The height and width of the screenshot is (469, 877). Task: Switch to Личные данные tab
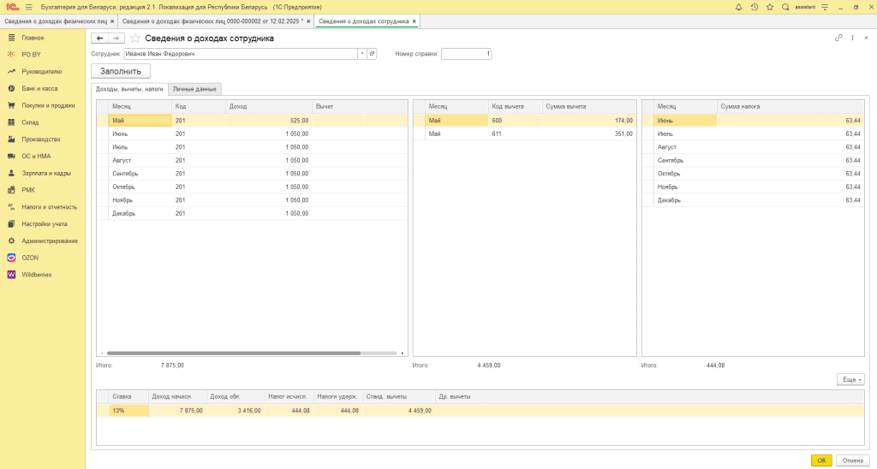click(194, 89)
